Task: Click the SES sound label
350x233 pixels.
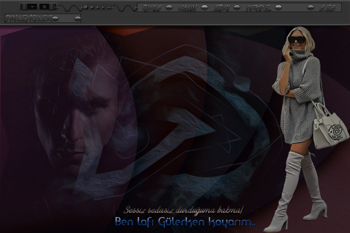Action: (x=327, y=8)
